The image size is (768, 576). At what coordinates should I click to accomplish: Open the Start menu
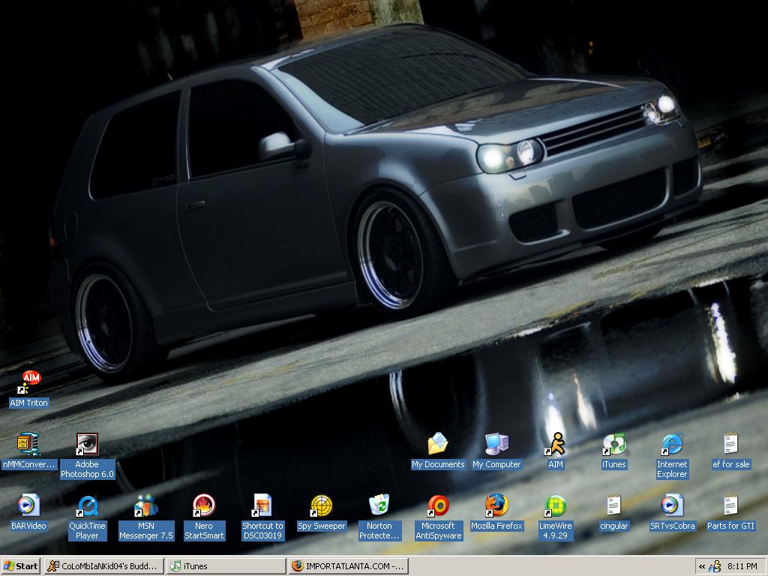(x=21, y=566)
